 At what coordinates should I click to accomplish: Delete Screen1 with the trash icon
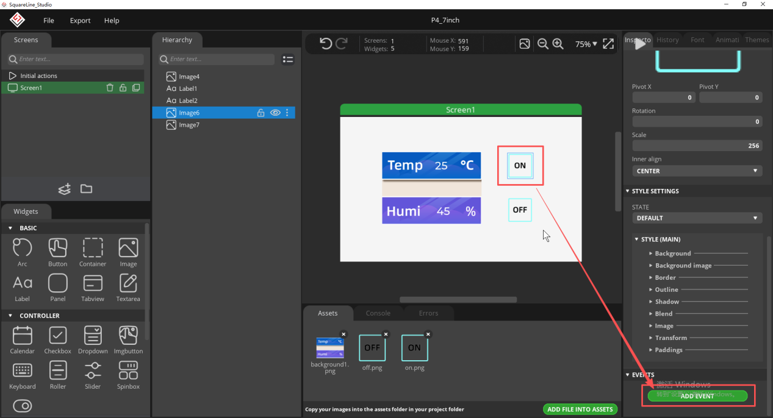[x=110, y=88]
